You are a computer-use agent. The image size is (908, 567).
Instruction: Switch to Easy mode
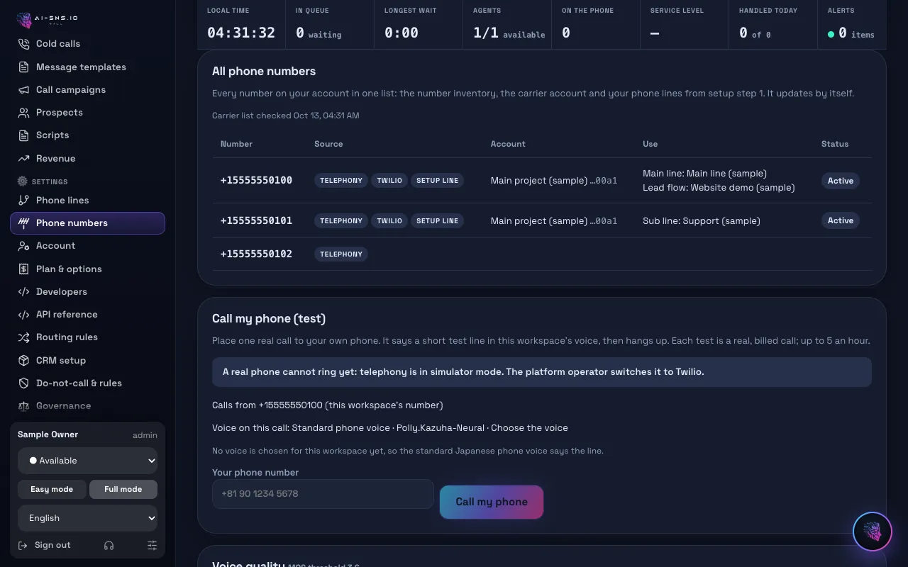(x=52, y=489)
